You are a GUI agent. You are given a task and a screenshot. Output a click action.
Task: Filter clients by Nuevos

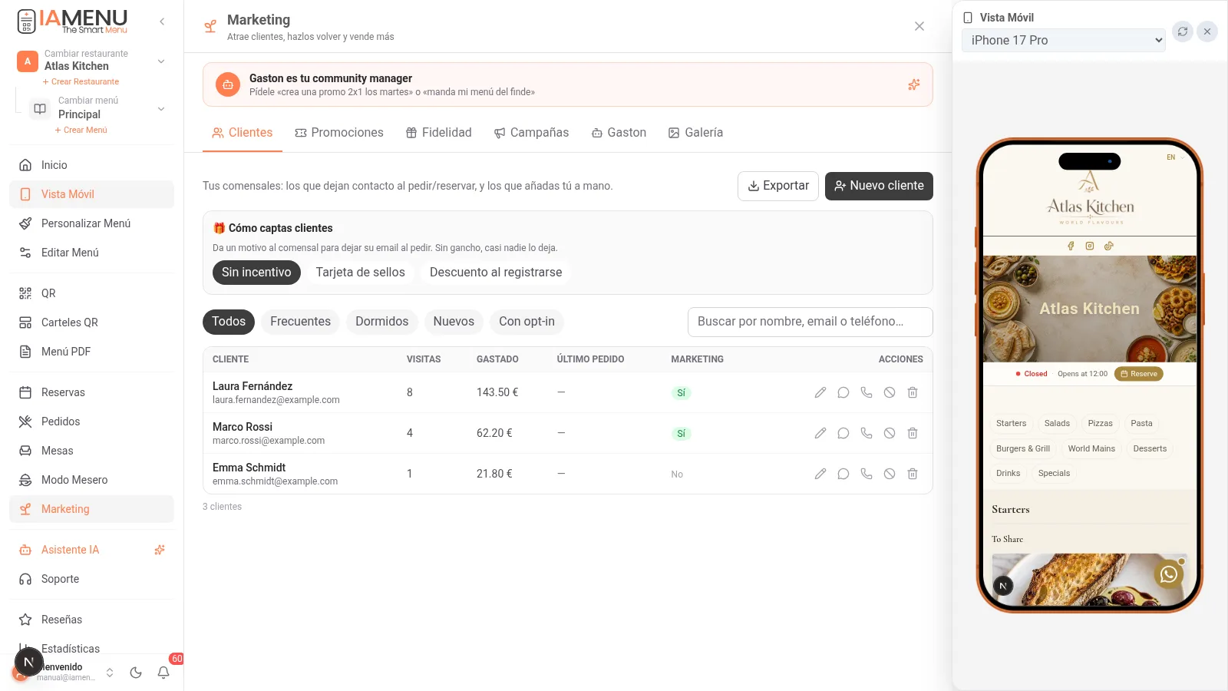pyautogui.click(x=454, y=322)
